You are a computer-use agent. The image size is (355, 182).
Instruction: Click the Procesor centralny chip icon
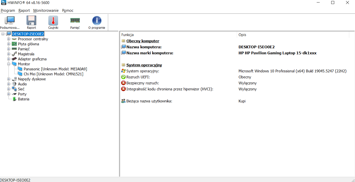[x=14, y=39]
